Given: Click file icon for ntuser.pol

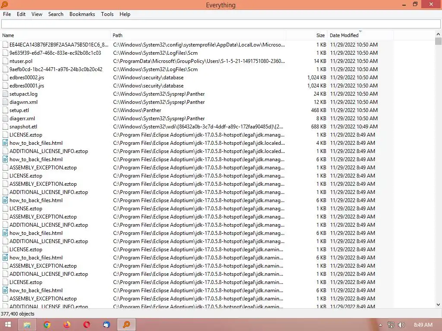Looking at the screenshot, I should coord(5,61).
